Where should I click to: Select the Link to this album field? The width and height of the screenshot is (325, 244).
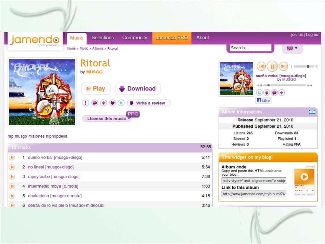[x=254, y=194]
